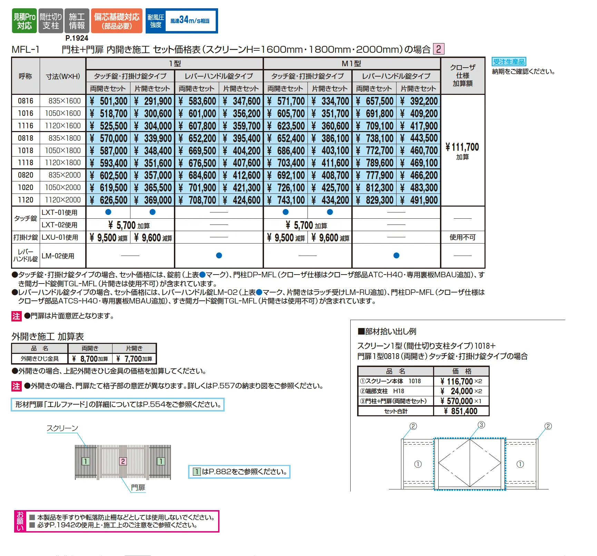Click the M1型 column group header
Screen dimensions: 597x556
click(x=352, y=63)
